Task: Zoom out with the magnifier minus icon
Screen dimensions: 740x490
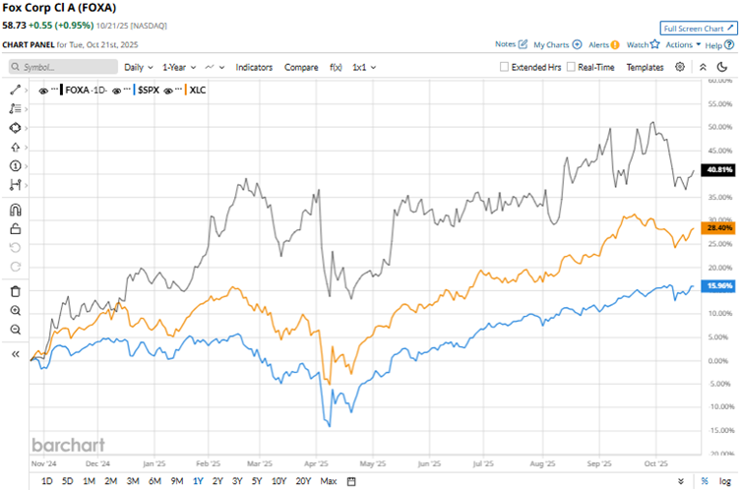Action: coord(15,330)
